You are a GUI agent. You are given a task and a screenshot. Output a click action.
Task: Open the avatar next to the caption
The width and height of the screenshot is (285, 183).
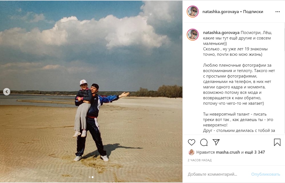point(193,35)
